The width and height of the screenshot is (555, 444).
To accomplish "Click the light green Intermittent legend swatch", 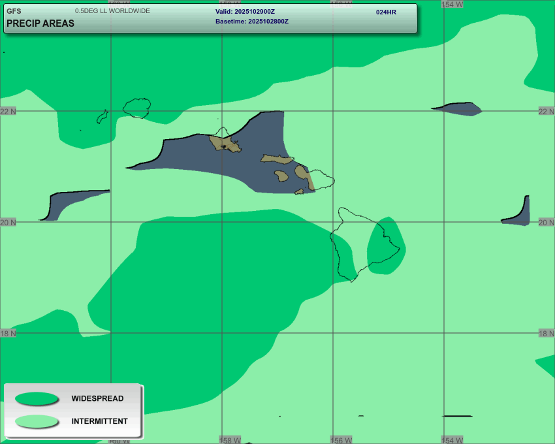I will (x=37, y=421).
